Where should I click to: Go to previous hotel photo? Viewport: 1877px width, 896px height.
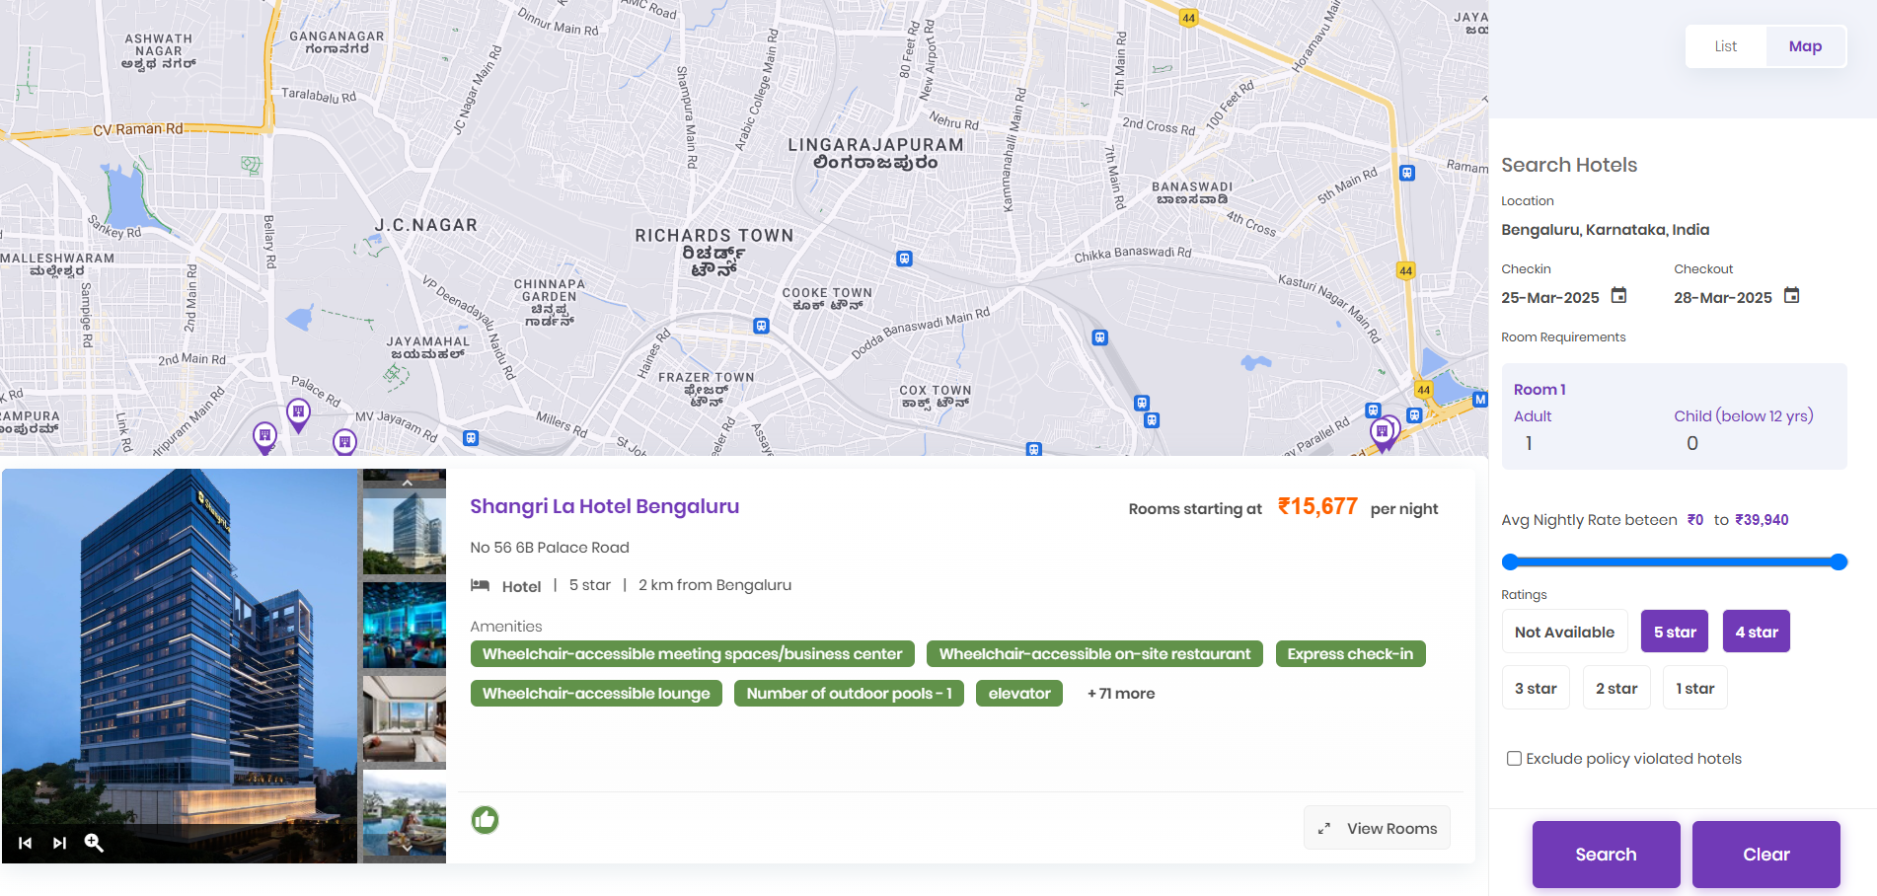pos(26,843)
